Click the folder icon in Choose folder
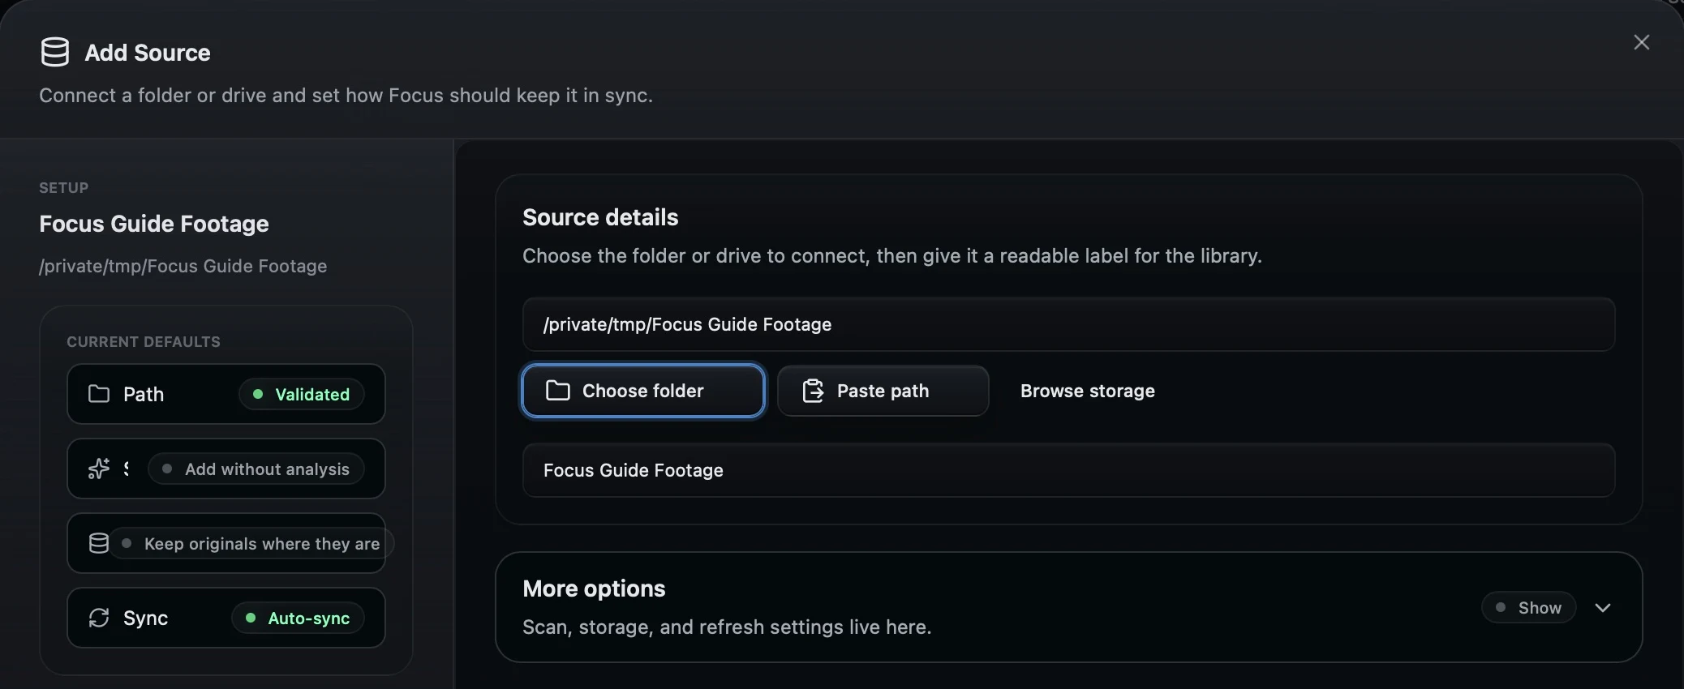 point(558,391)
